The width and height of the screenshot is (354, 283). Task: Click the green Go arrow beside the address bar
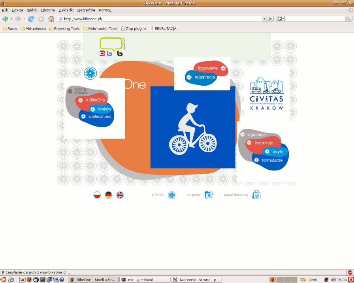coord(271,19)
